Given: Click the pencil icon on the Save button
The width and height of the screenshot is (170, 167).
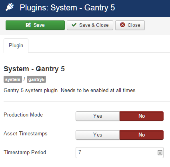Looking at the screenshot, I should pyautogui.click(x=28, y=25).
